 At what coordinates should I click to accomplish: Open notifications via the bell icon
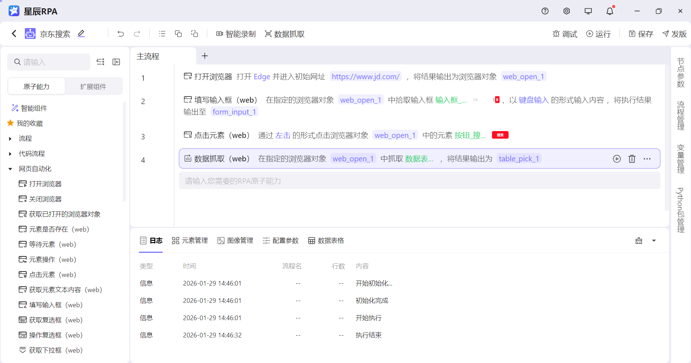click(x=609, y=11)
